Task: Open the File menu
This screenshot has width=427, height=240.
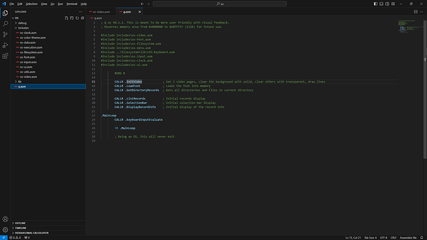Action: pyautogui.click(x=12, y=4)
